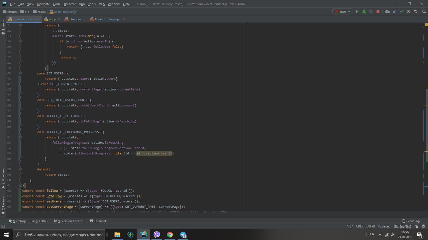The image size is (428, 240).
Task: Collapse the TOGGLE_IS_FOLLOWING_PROGRESS case block fold
Action: (21, 132)
